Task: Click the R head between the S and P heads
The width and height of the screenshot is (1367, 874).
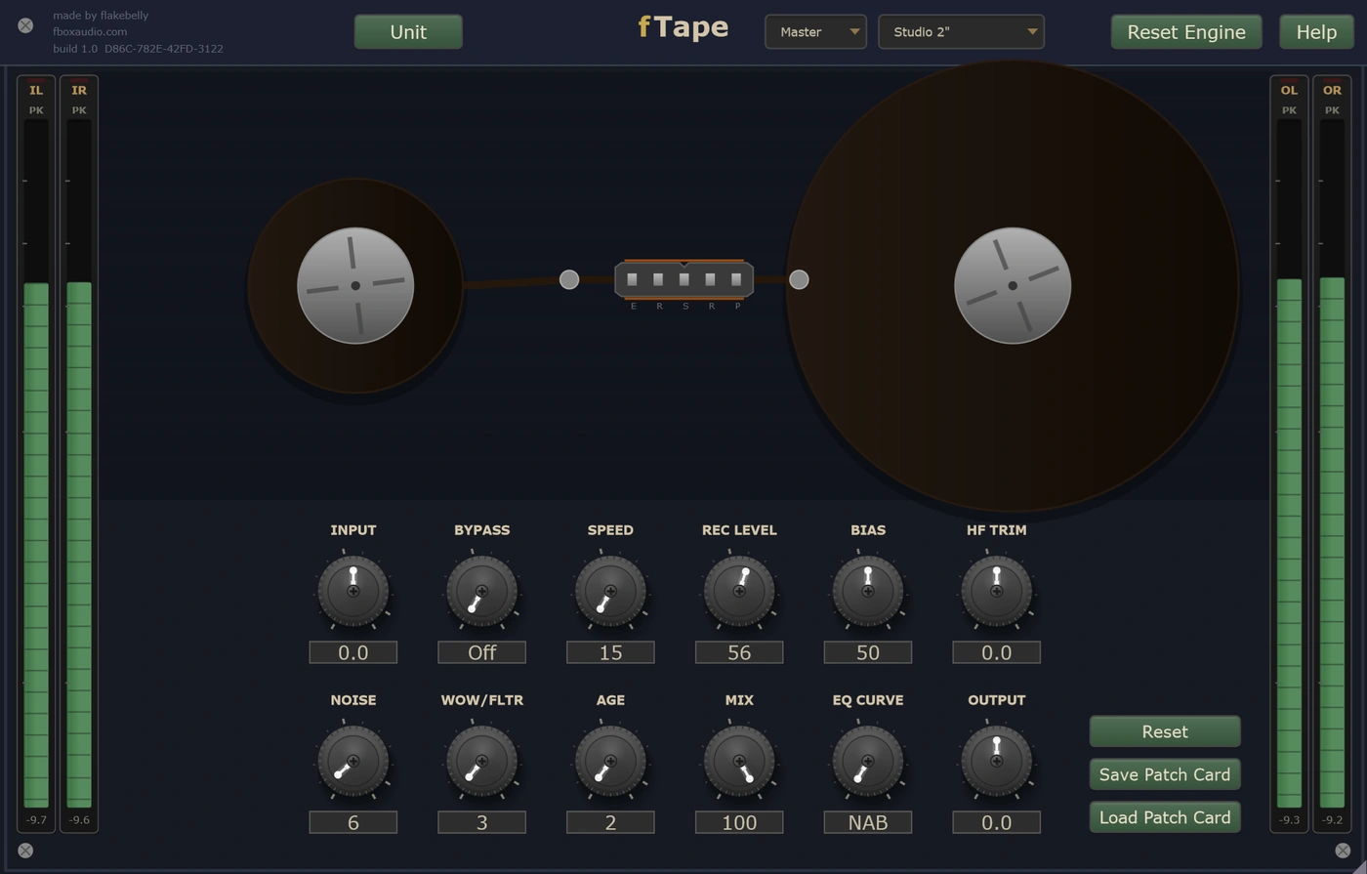Action: point(711,280)
